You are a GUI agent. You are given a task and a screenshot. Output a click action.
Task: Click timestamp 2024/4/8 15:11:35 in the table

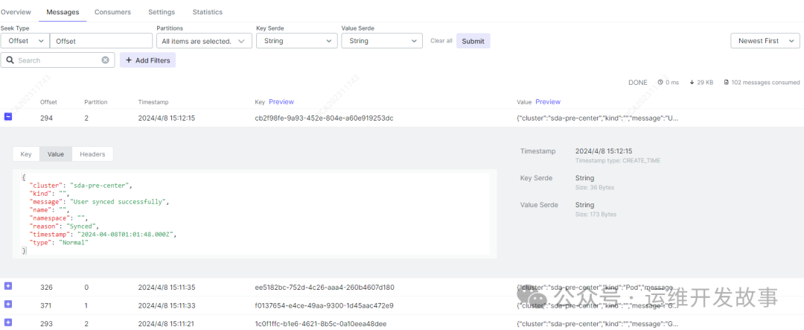[166, 287]
